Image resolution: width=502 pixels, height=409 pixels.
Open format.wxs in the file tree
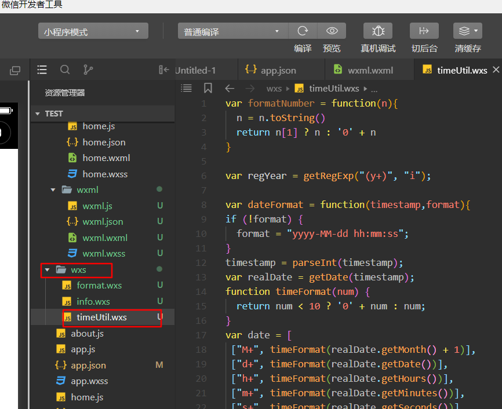pyautogui.click(x=99, y=285)
